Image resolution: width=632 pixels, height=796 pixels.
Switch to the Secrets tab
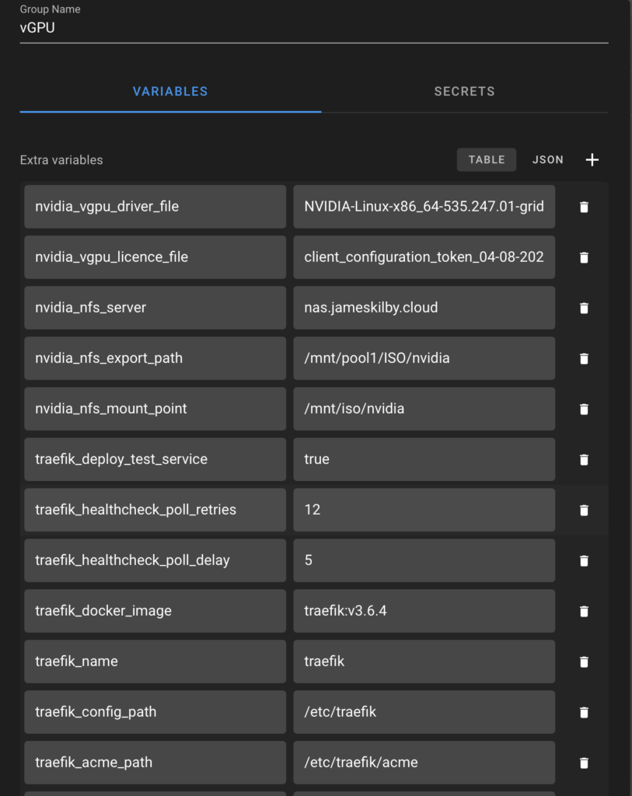(x=464, y=91)
